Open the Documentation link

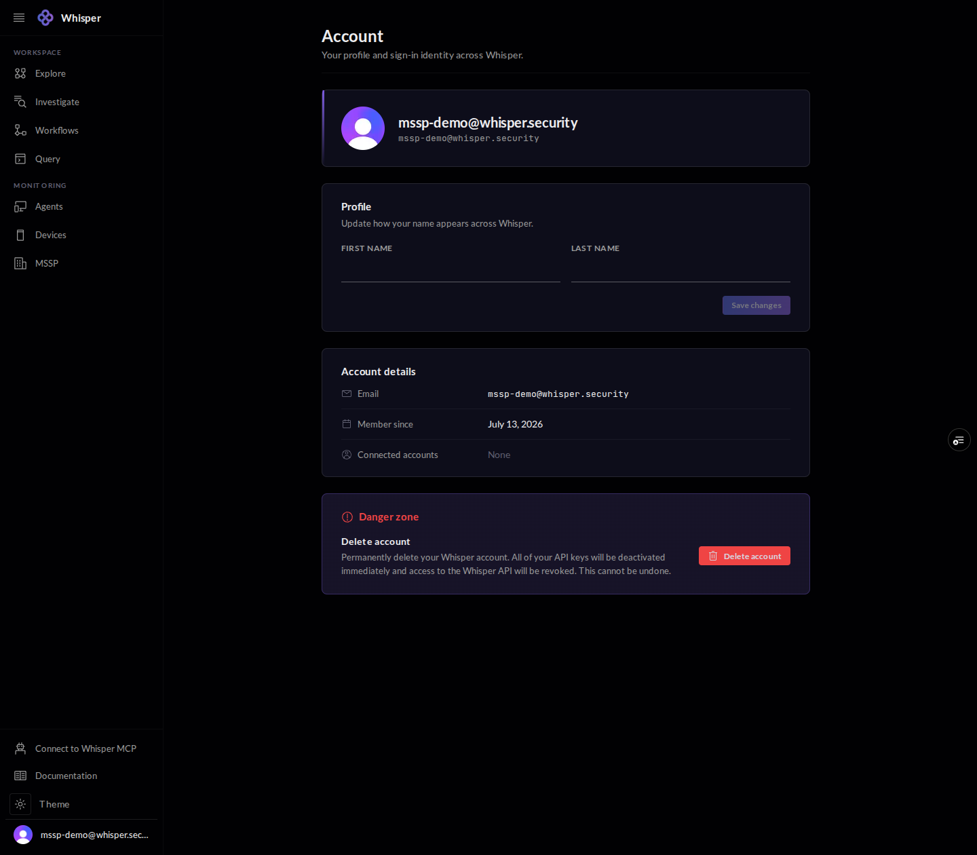[81, 776]
